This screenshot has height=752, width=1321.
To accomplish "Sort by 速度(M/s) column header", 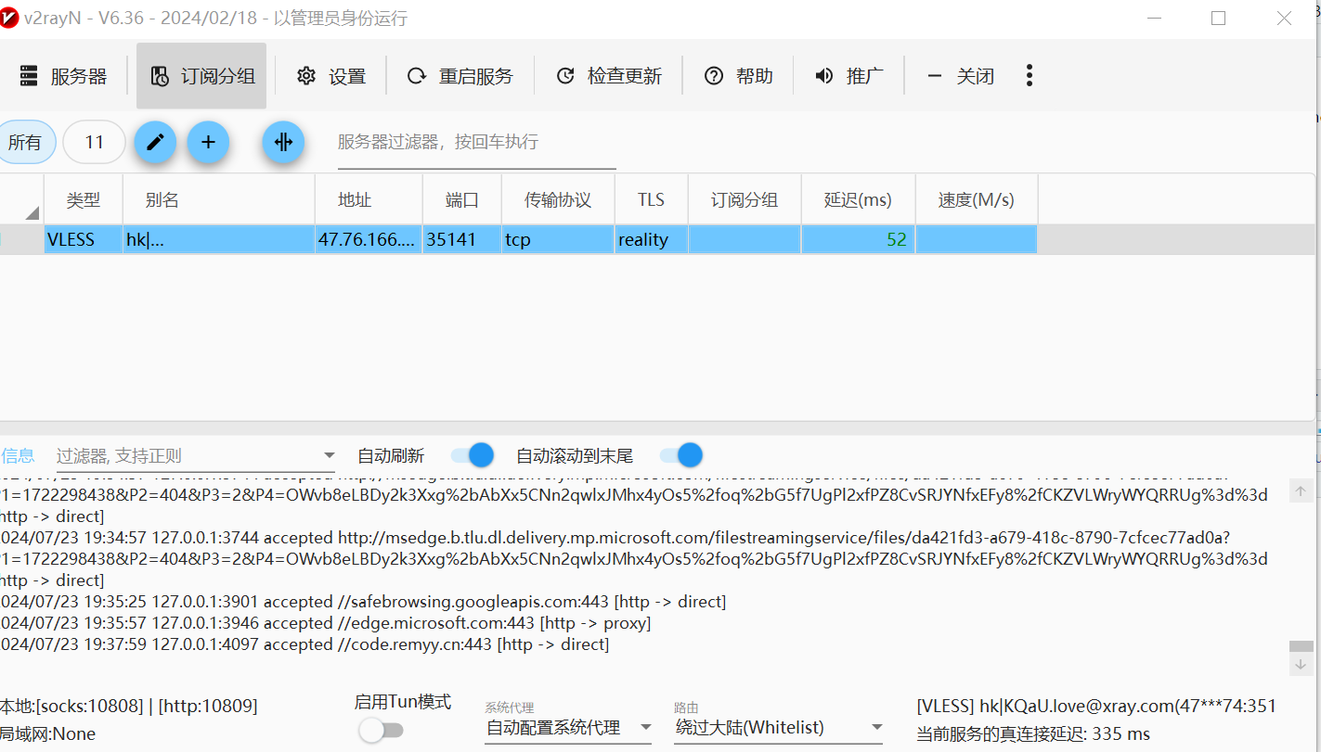I will 976,200.
